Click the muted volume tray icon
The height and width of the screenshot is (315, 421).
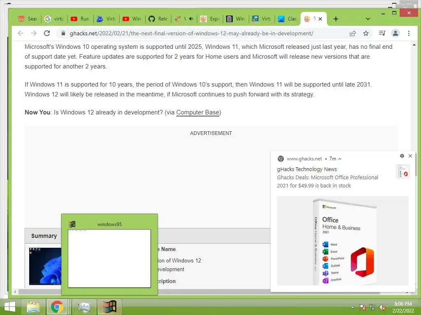pyautogui.click(x=382, y=307)
